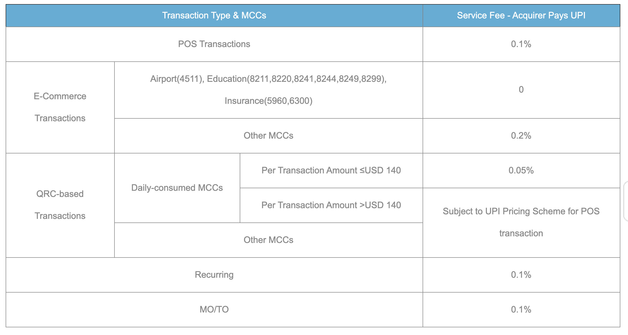
Task: Click the Airport, Education, Insurance MCC list cell
Action: coord(268,90)
